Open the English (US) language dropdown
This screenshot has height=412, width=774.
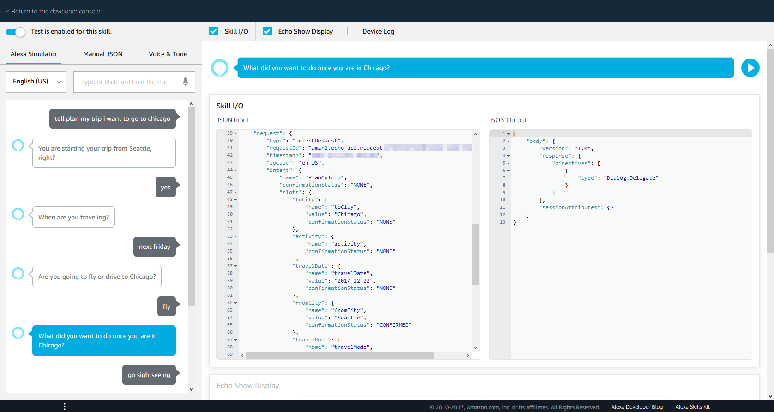tap(36, 82)
